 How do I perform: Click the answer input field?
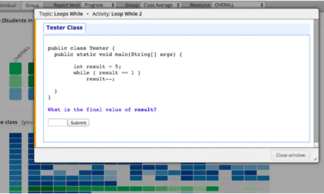pos(58,122)
